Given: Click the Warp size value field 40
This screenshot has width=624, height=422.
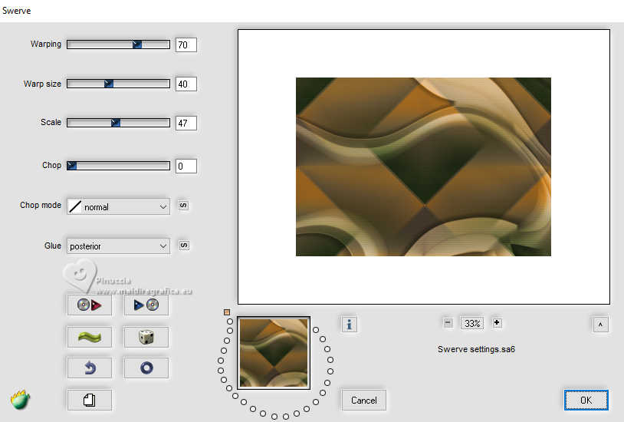Looking at the screenshot, I should point(186,84).
